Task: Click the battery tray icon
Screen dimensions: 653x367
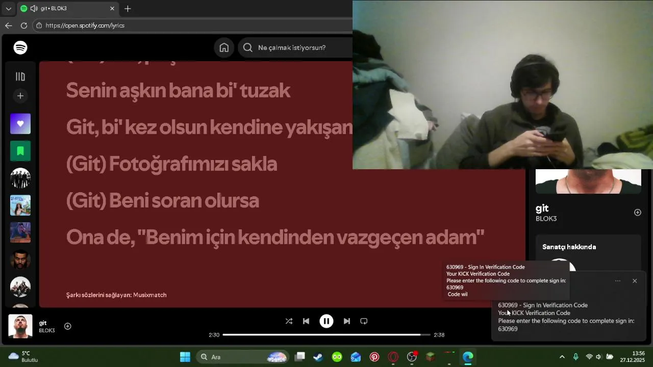Action: click(610, 357)
